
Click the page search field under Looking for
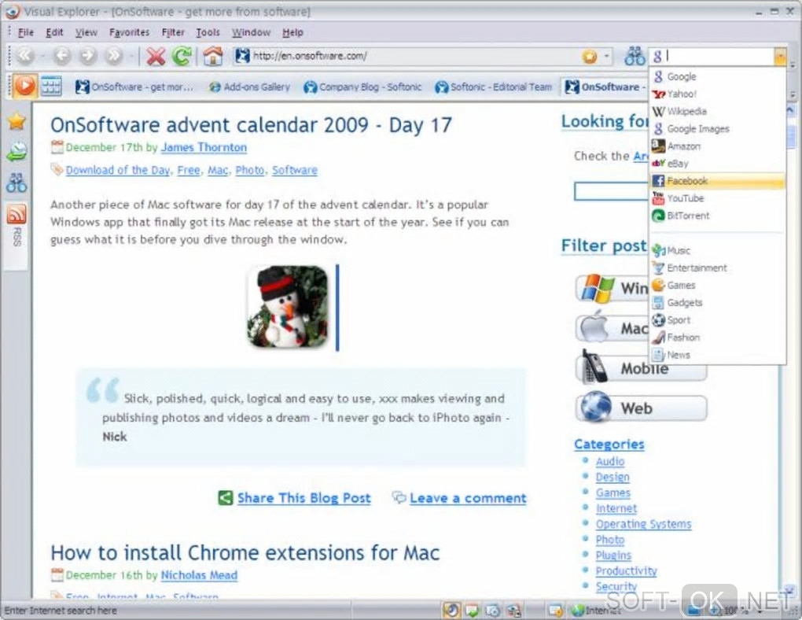pyautogui.click(x=612, y=191)
